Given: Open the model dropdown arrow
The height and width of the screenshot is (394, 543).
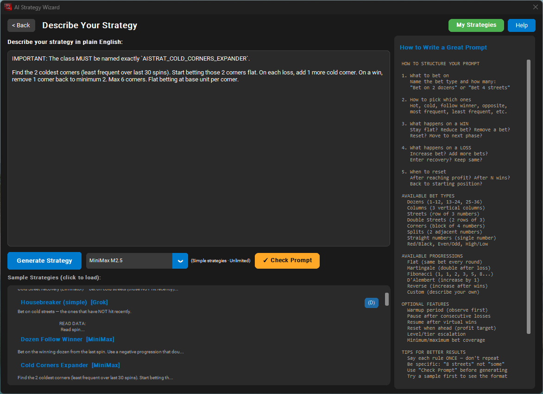Looking at the screenshot, I should [x=180, y=261].
